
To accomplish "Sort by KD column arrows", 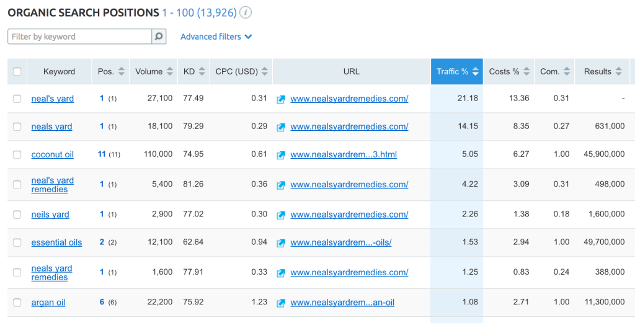I will 202,72.
